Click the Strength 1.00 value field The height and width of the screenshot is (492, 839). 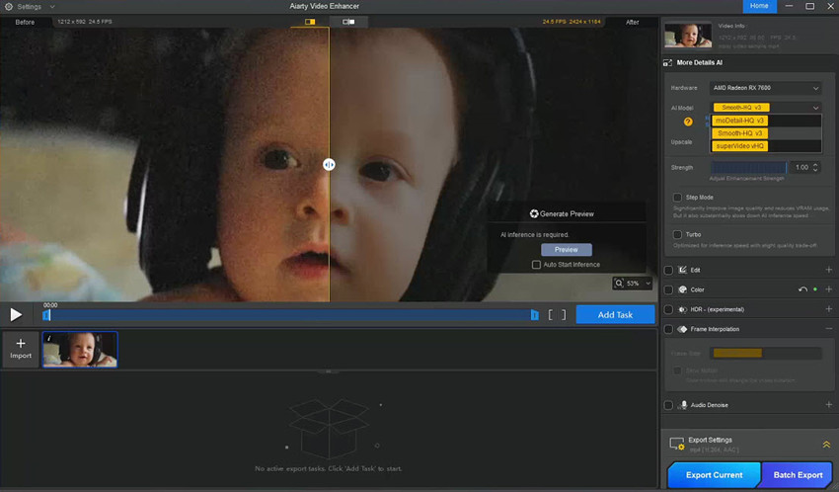click(x=801, y=168)
